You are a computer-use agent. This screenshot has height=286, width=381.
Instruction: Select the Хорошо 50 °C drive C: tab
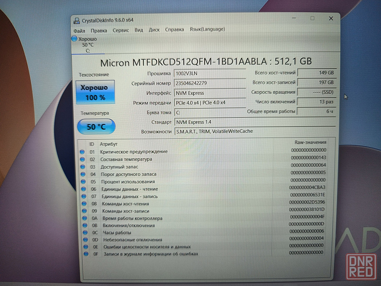88,45
